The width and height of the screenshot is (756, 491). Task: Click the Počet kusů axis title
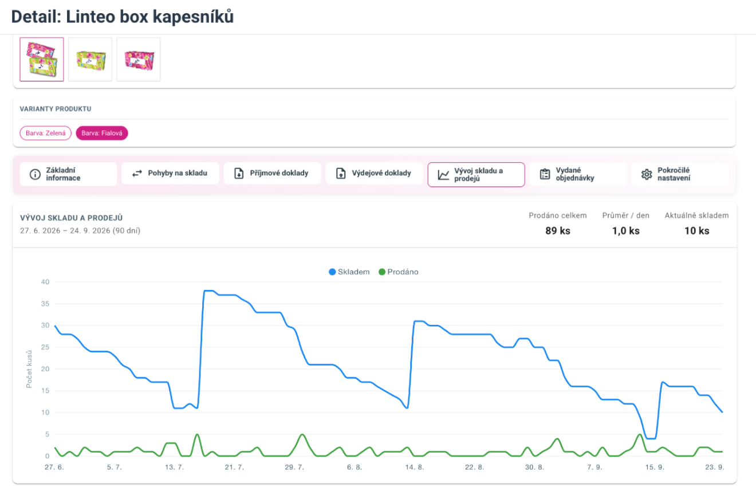click(29, 369)
